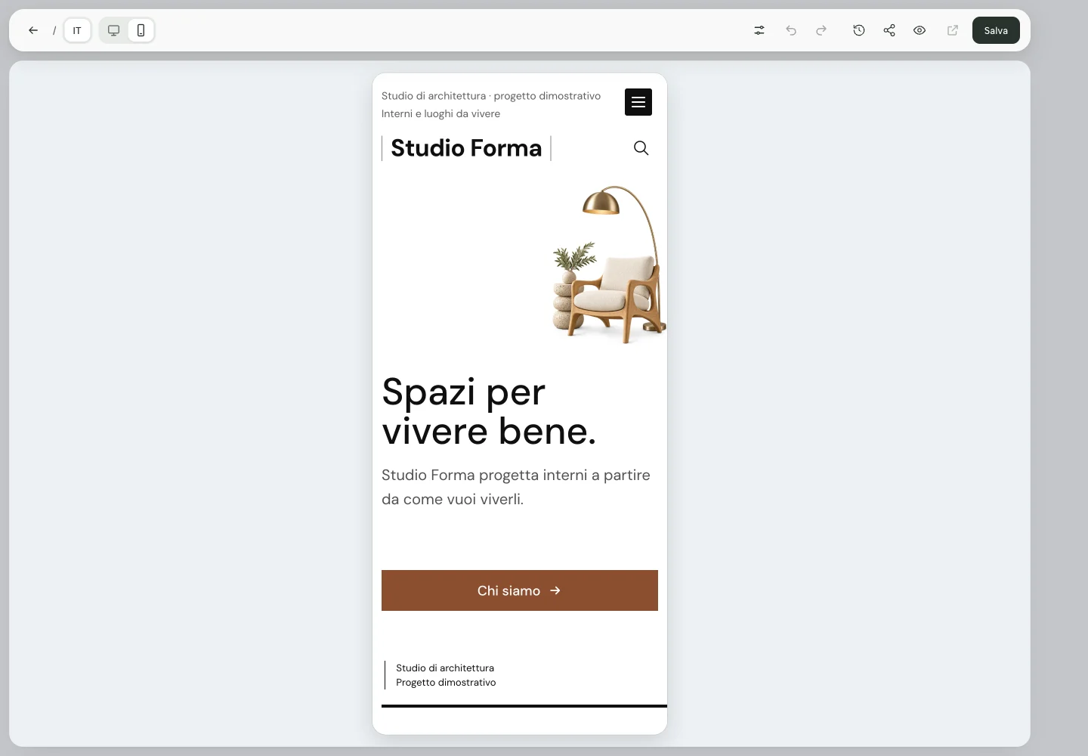Image resolution: width=1088 pixels, height=756 pixels.
Task: Switch to mobile preview mode
Action: [x=141, y=30]
